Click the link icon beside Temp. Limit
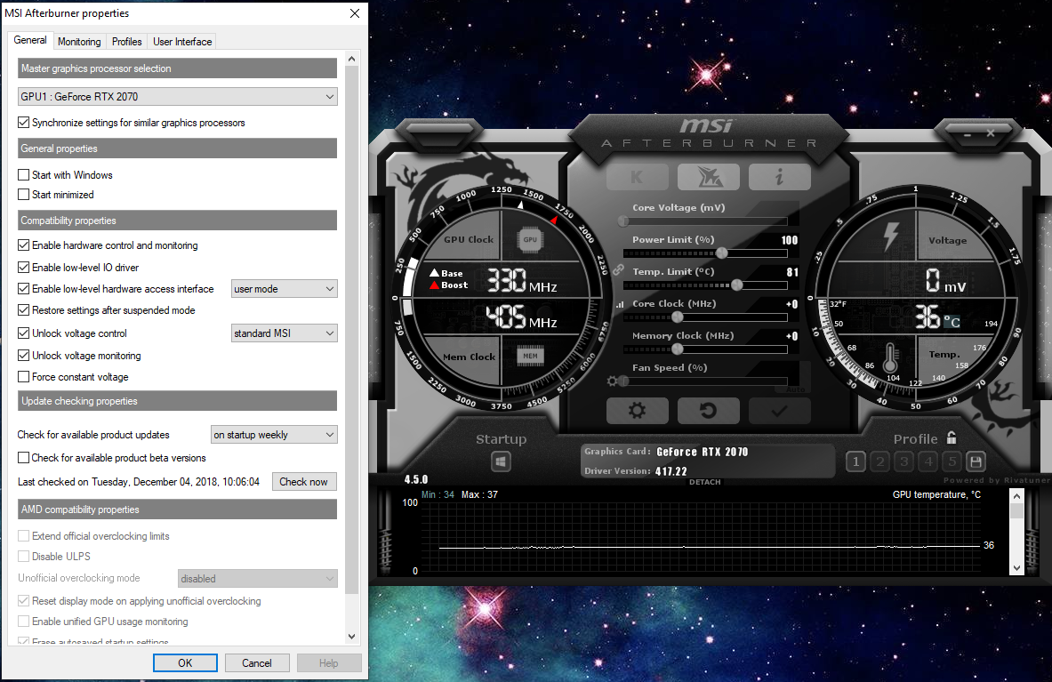 point(618,270)
